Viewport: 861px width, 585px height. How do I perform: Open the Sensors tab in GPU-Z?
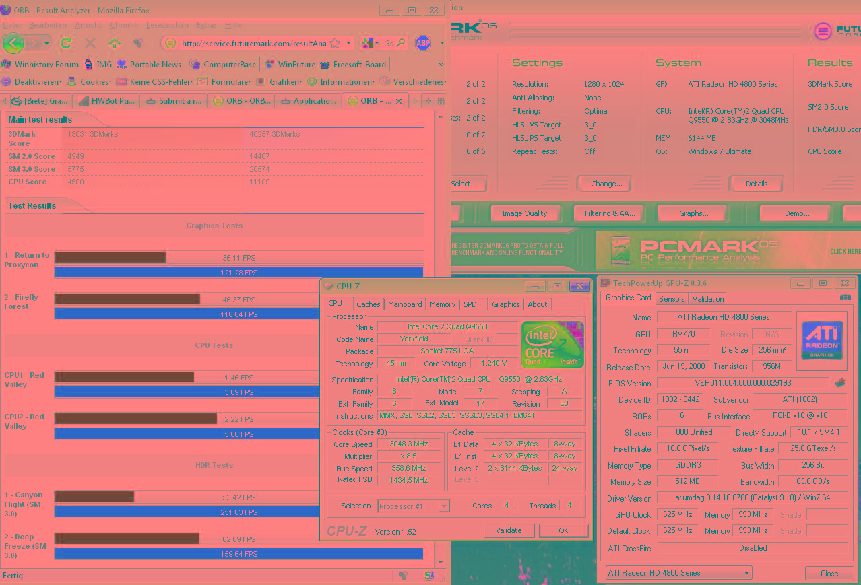pyautogui.click(x=672, y=299)
